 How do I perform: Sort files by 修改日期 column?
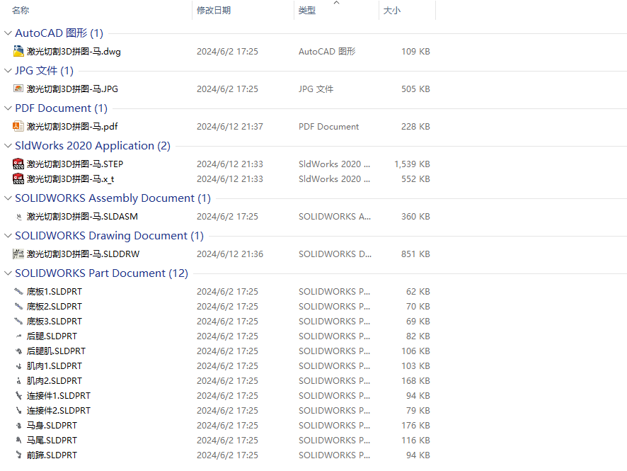point(214,11)
